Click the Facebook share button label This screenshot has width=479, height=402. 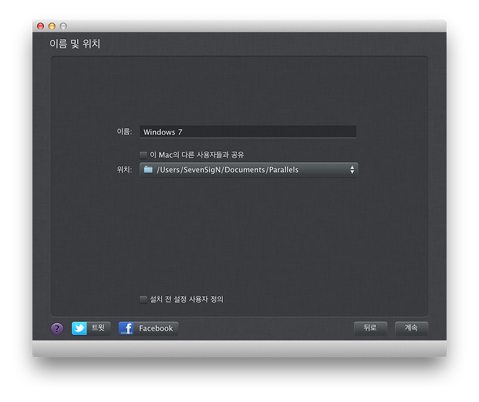156,328
